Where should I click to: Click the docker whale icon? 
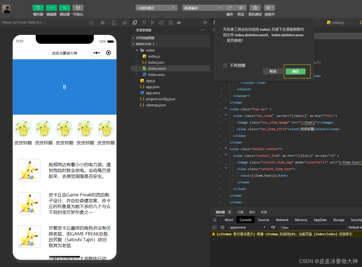(179, 22)
